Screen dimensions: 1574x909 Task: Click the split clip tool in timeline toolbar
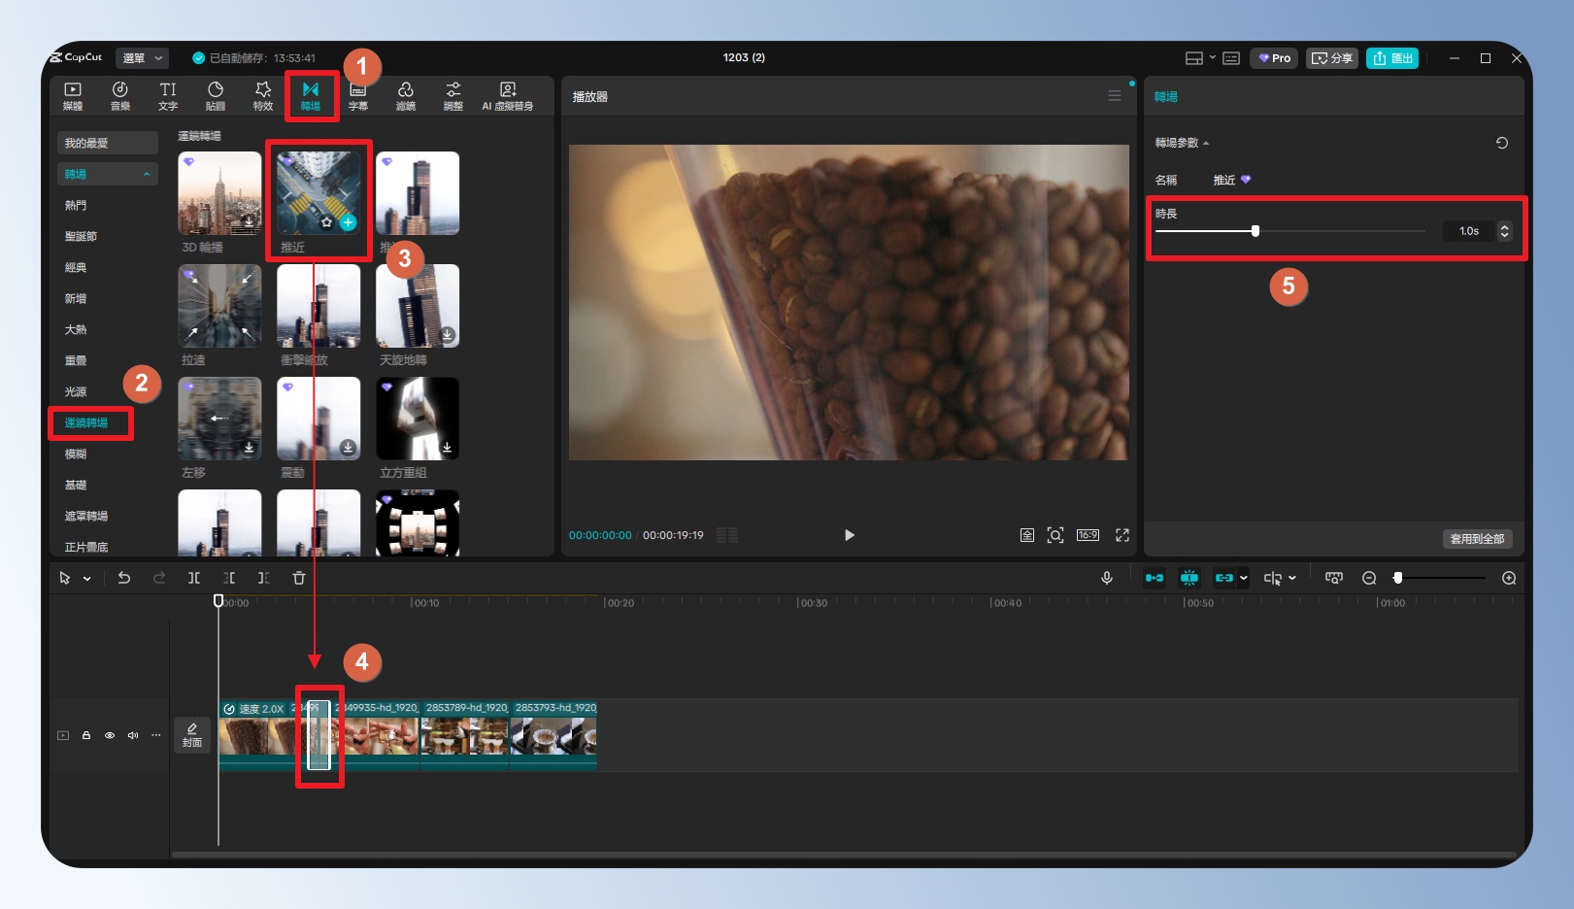(194, 578)
